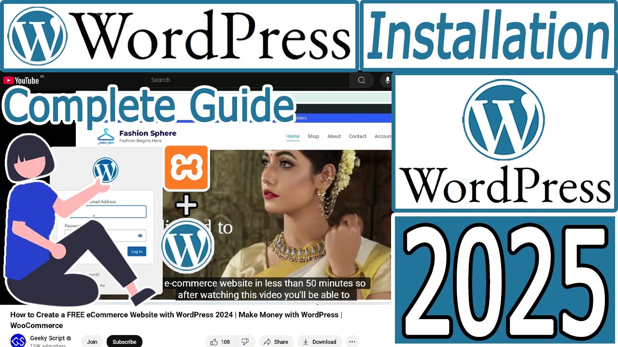Click the Log In button

pos(137,251)
